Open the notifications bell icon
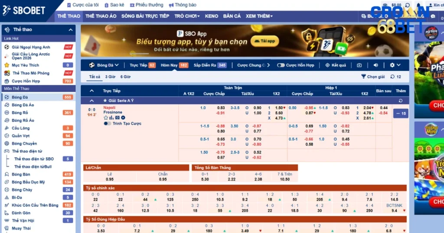444x233 pixels. [418, 5]
